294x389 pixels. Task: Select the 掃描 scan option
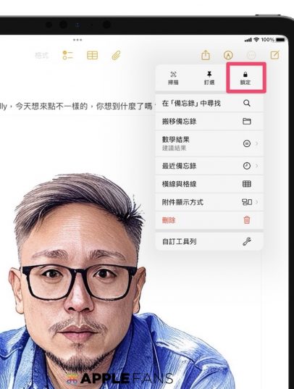pyautogui.click(x=173, y=78)
